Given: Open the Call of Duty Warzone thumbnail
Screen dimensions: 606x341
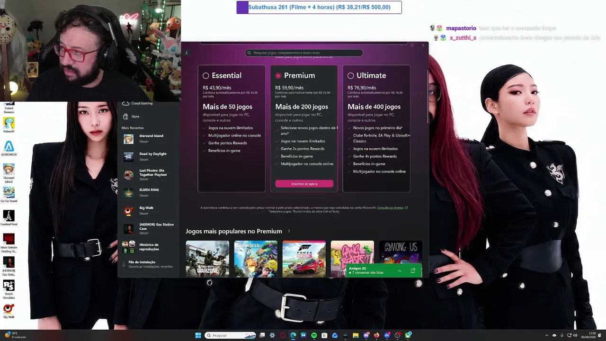Looking at the screenshot, I should click(x=207, y=259).
